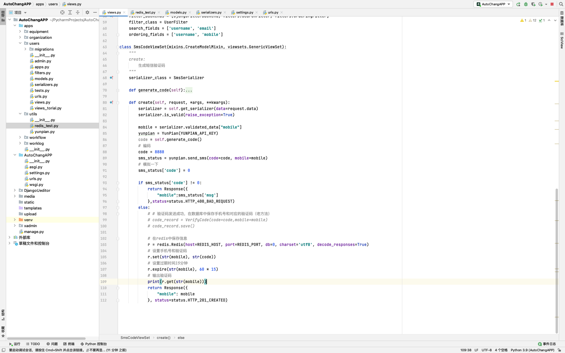Open the Structure side panel
Image resolution: width=565 pixels, height=353 pixels.
[x=3, y=315]
